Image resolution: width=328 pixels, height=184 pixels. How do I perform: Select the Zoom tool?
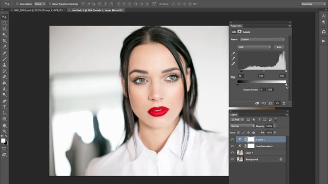tap(5, 131)
